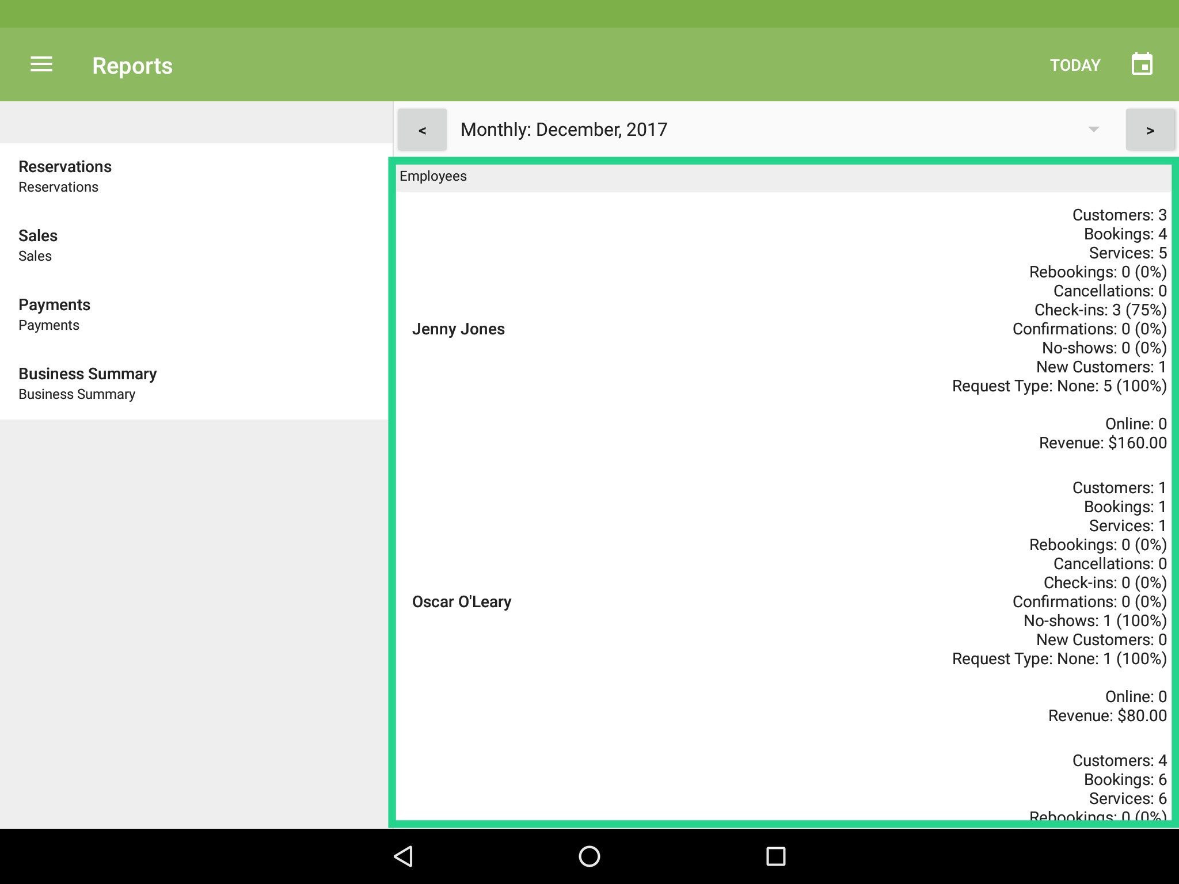The image size is (1179, 884).
Task: Click the Employees section header
Action: point(433,176)
